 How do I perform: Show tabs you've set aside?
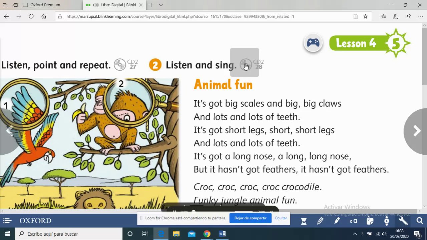click(5, 5)
